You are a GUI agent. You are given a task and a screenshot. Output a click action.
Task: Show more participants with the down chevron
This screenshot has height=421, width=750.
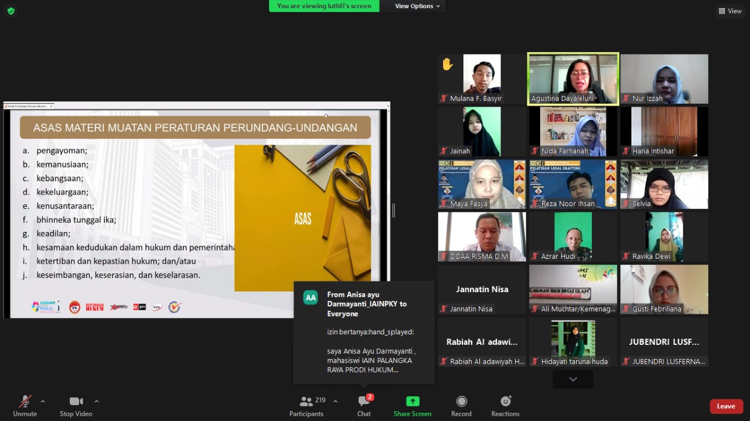click(x=573, y=379)
